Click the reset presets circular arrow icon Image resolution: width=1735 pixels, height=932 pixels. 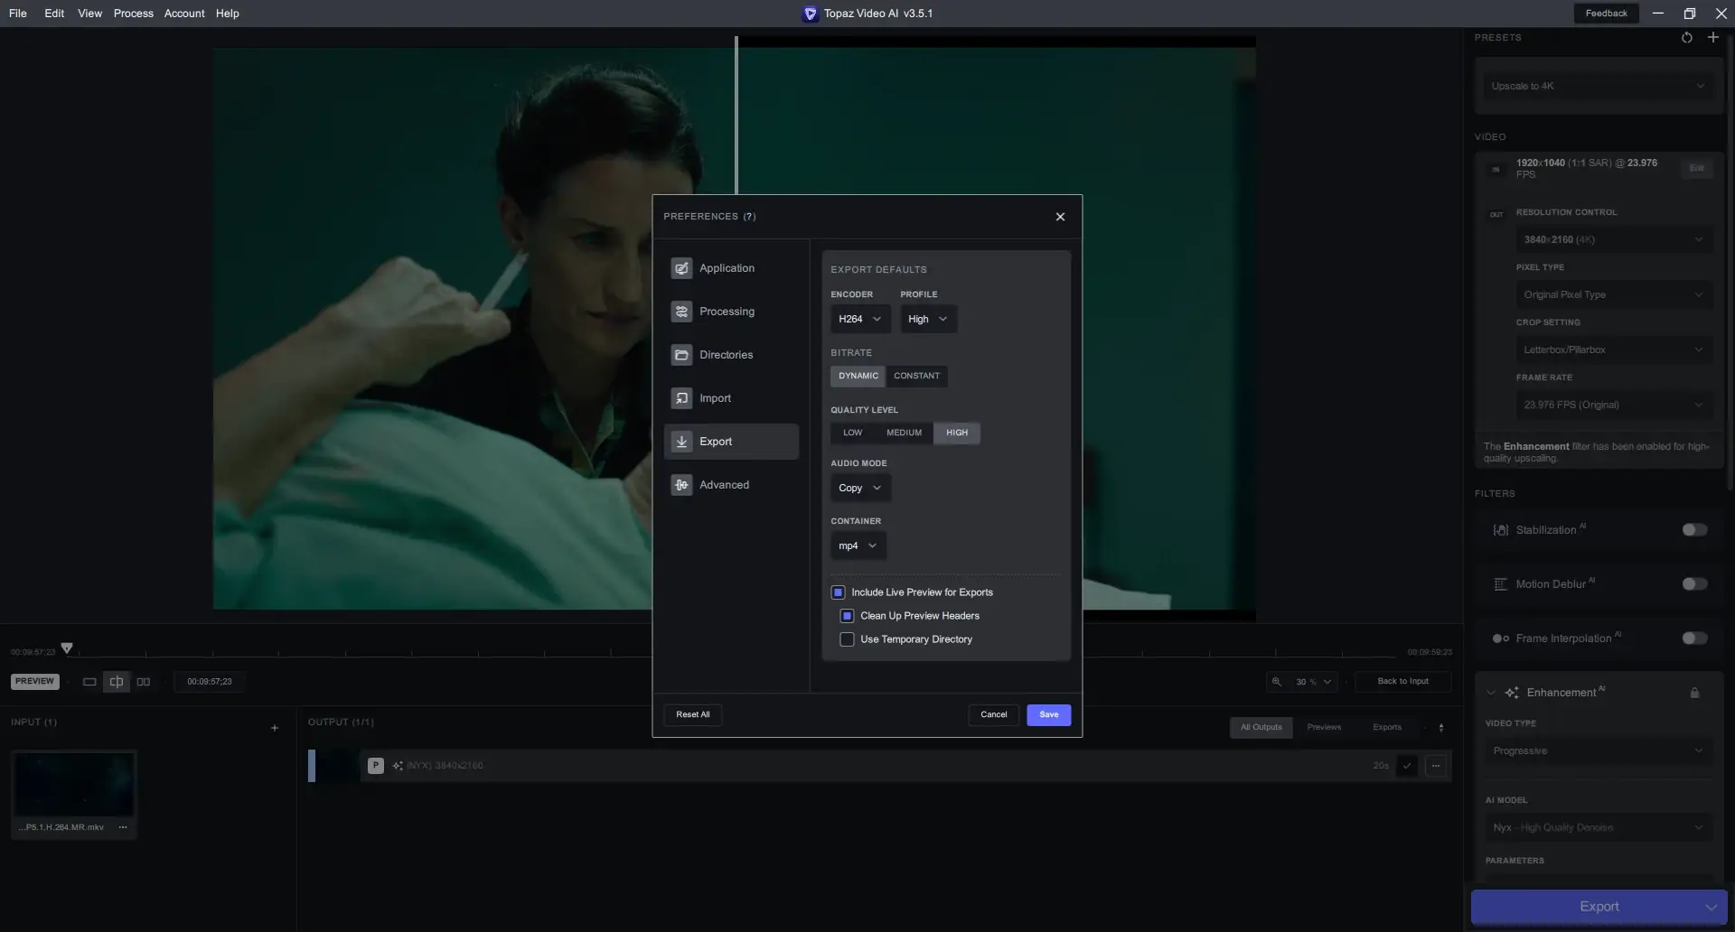tap(1686, 37)
